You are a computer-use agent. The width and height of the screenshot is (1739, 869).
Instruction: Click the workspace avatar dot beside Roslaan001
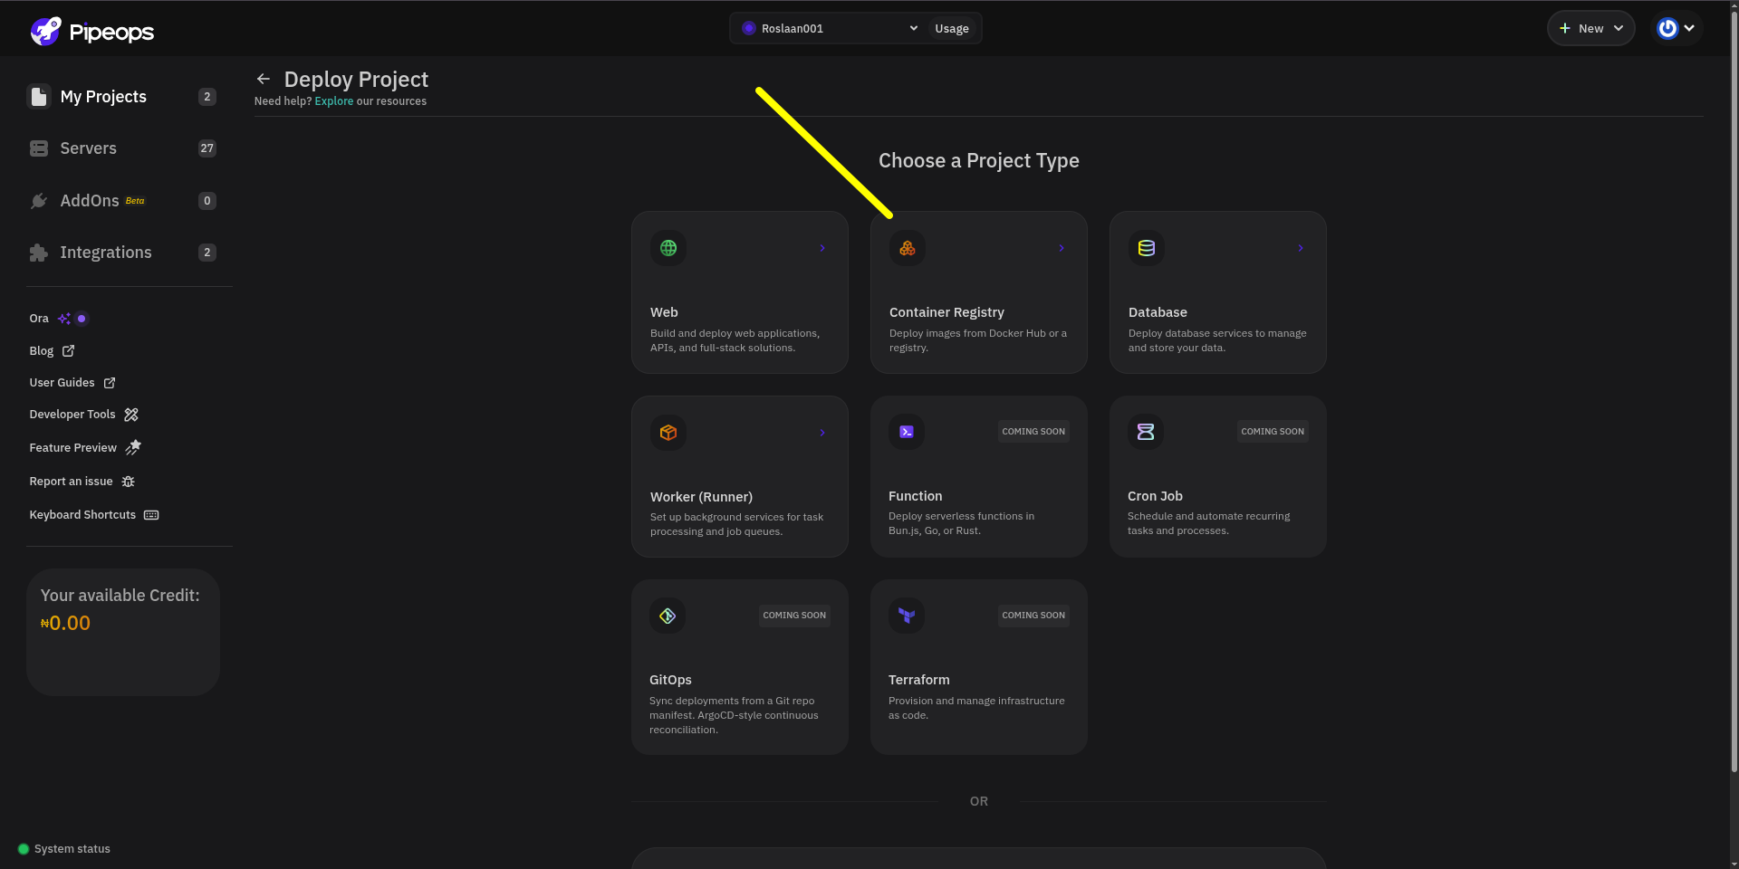749,28
